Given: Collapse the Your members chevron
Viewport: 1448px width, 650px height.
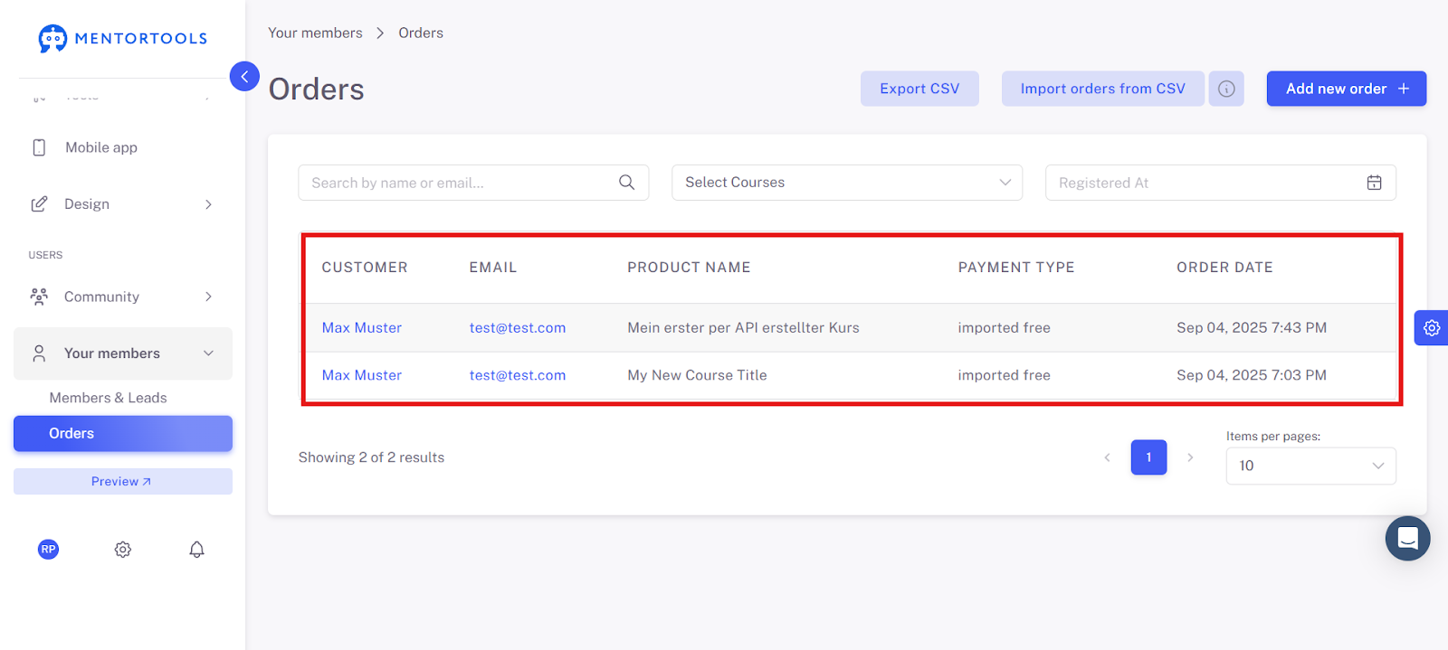Looking at the screenshot, I should [208, 353].
